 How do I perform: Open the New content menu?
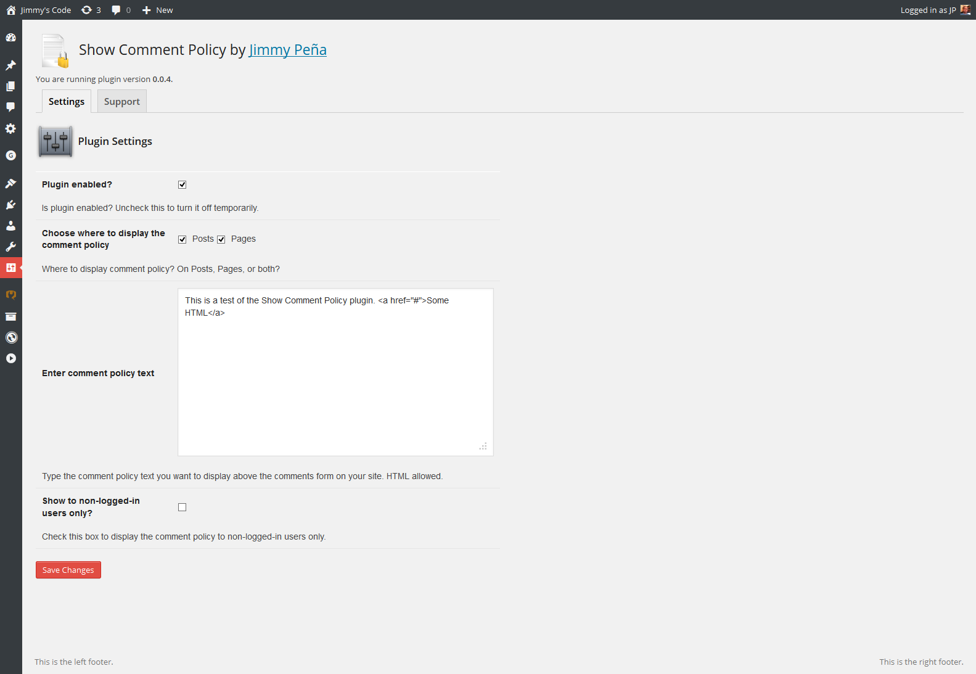pyautogui.click(x=158, y=10)
